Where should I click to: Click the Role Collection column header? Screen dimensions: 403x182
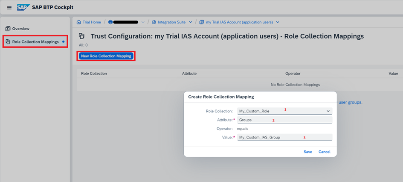click(x=94, y=73)
